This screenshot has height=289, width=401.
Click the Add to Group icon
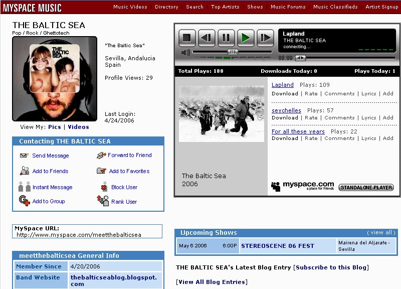click(x=25, y=201)
